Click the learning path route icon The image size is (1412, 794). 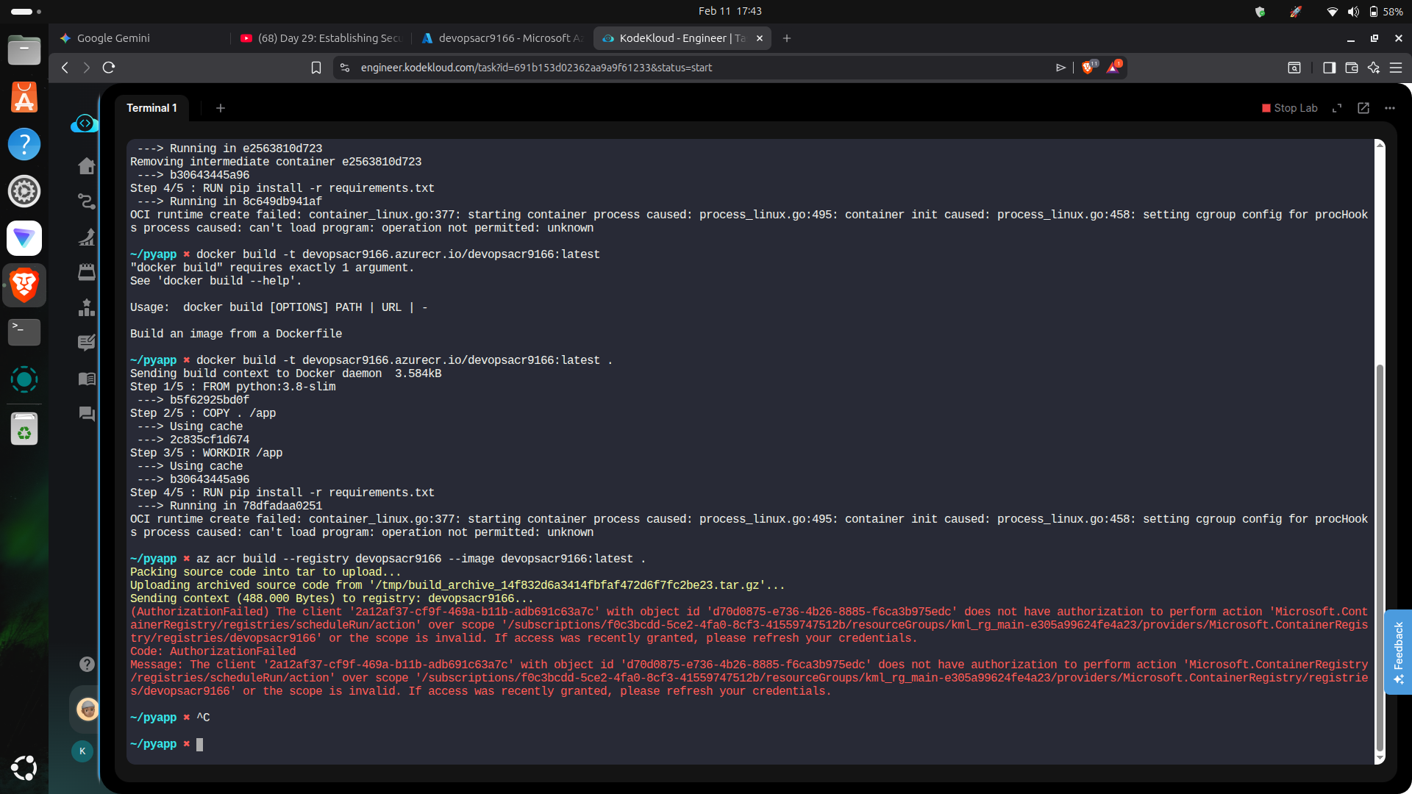87,201
